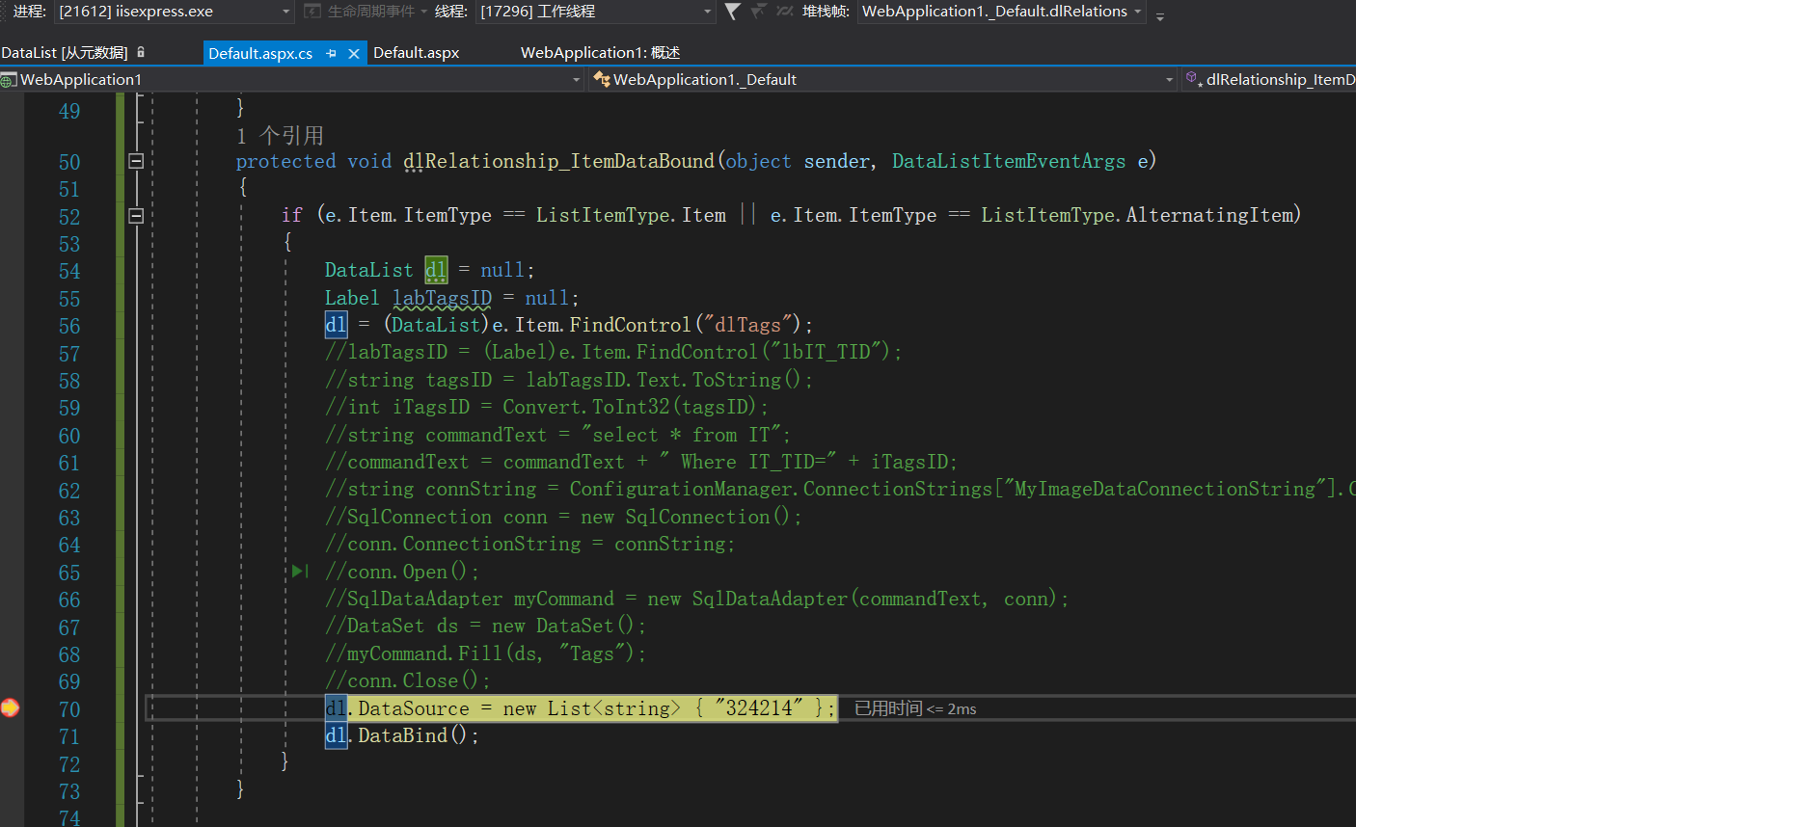The image size is (1816, 827).
Task: Switch to DataList metadata tab
Action: click(65, 53)
